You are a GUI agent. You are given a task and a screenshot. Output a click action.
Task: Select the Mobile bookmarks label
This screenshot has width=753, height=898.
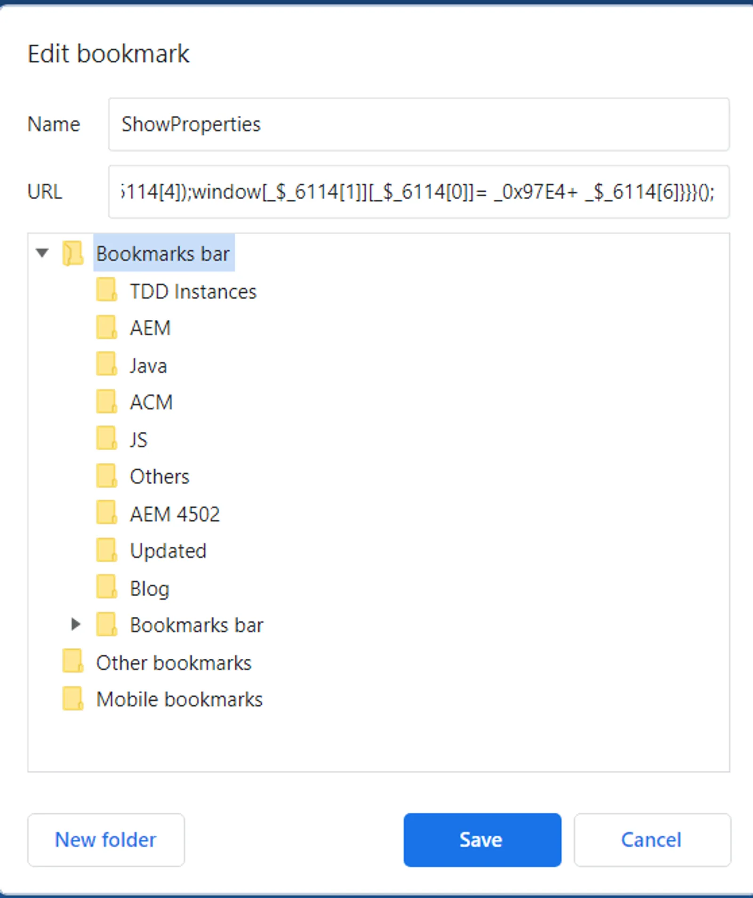point(179,699)
